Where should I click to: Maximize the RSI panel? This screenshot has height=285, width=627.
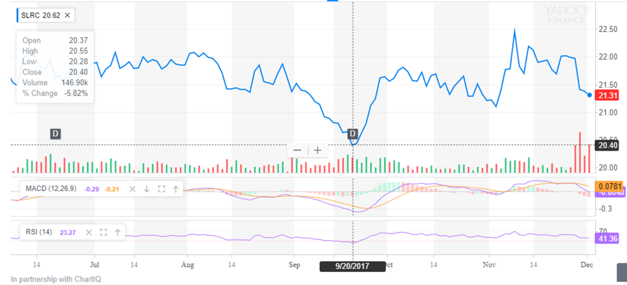point(103,232)
